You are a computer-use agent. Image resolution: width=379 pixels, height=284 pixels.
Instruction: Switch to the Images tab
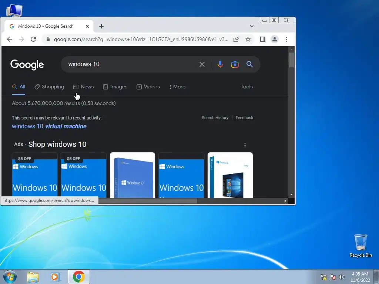point(115,87)
